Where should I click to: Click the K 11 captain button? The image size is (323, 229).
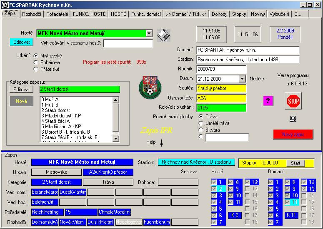[291, 215]
